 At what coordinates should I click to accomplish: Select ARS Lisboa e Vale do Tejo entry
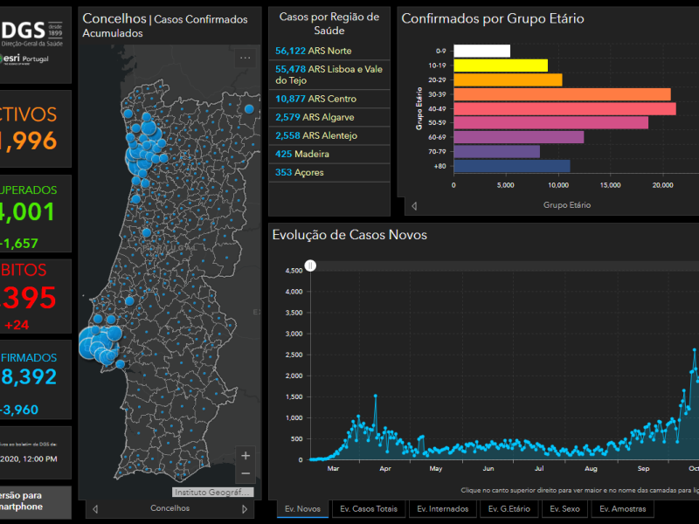pyautogui.click(x=329, y=75)
